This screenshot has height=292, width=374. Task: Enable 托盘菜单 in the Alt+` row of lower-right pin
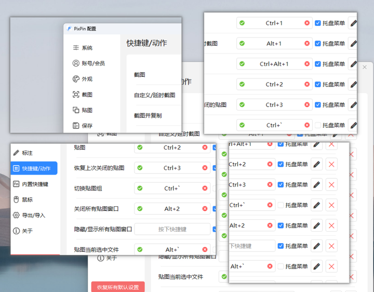280,266
